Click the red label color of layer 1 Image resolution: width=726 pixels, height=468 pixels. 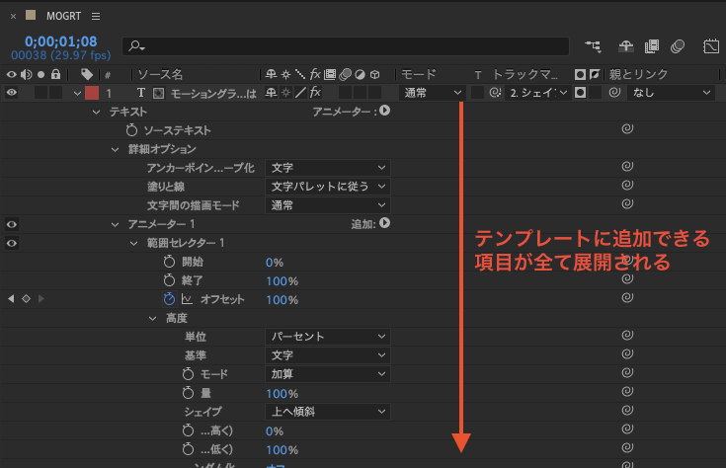(x=92, y=93)
